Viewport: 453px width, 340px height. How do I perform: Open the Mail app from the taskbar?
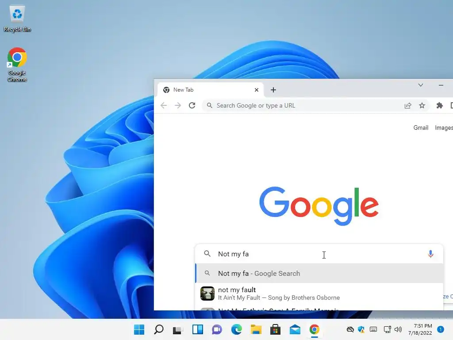click(x=295, y=329)
